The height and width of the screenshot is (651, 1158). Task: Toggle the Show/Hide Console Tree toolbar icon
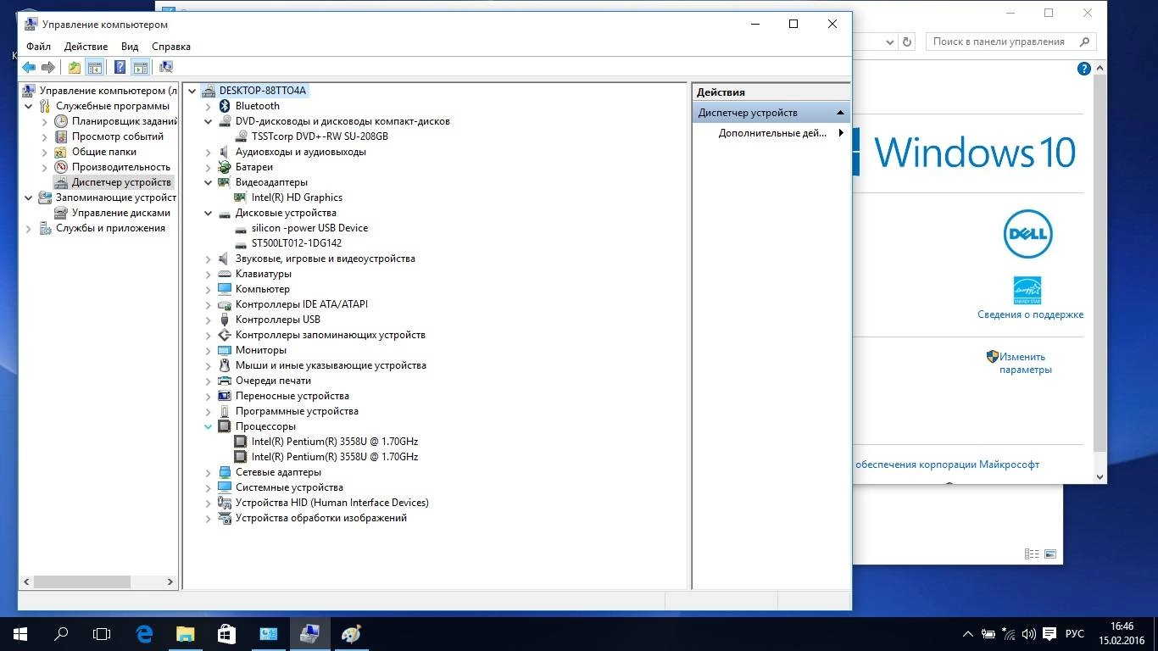tap(95, 67)
